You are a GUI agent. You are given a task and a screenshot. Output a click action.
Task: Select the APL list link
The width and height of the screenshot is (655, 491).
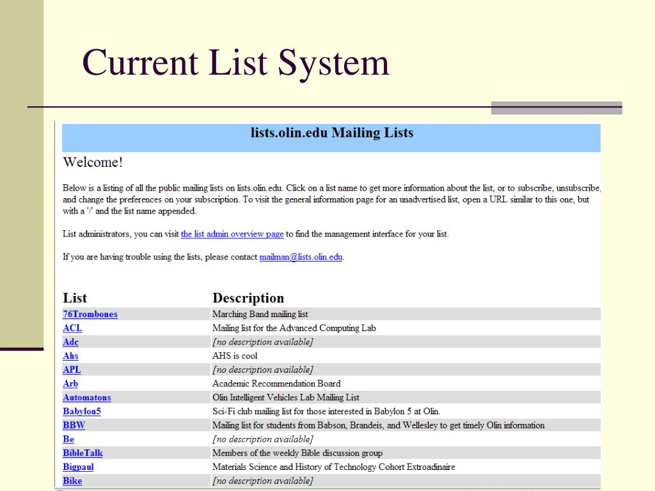tap(72, 370)
